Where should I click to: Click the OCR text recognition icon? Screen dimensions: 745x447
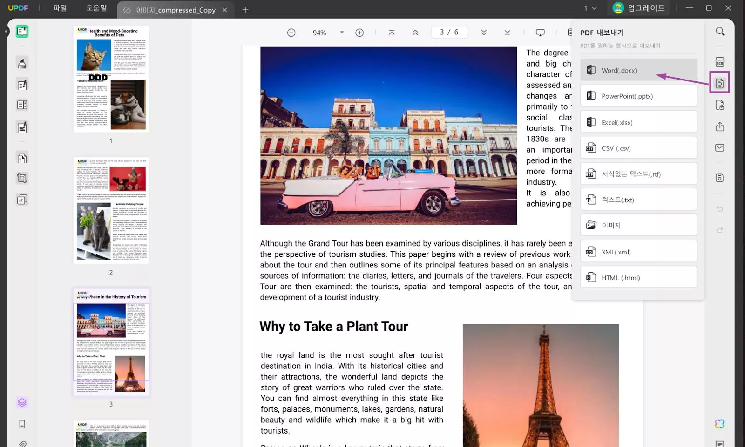pyautogui.click(x=719, y=62)
